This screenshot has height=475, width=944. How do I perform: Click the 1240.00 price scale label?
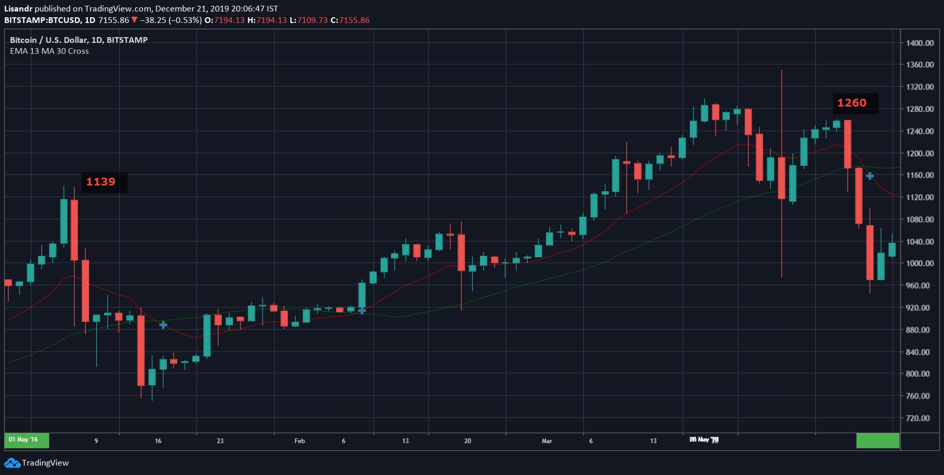point(920,131)
